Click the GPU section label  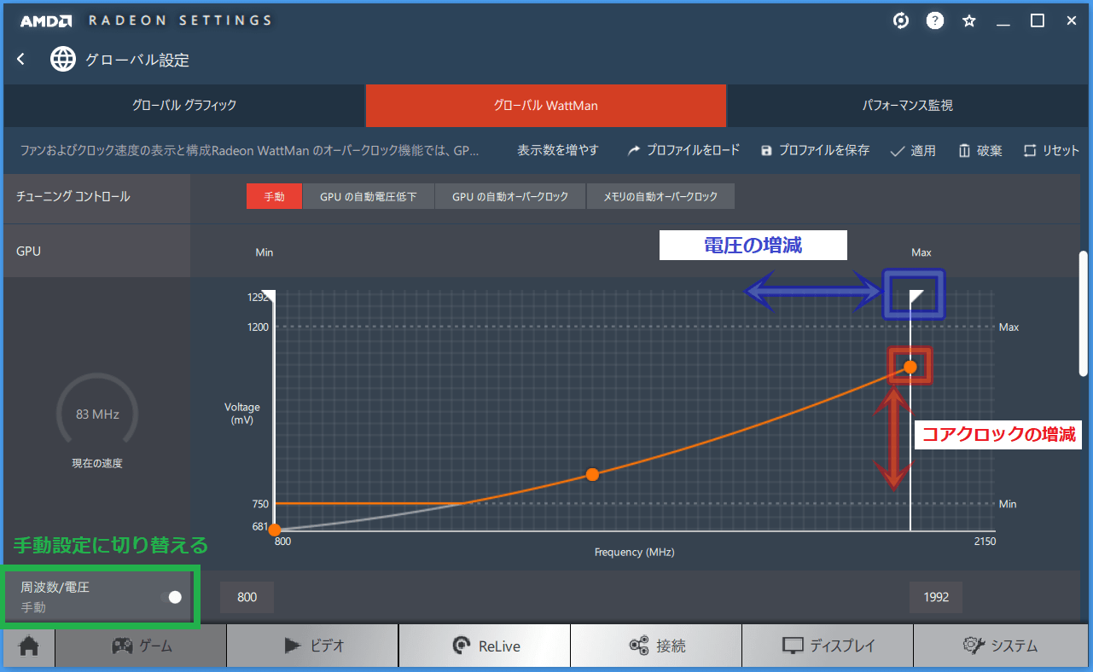(28, 252)
